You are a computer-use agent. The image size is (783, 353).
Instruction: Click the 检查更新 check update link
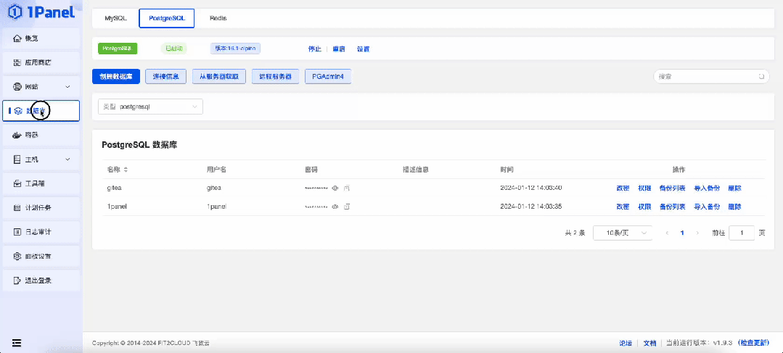[755, 343]
